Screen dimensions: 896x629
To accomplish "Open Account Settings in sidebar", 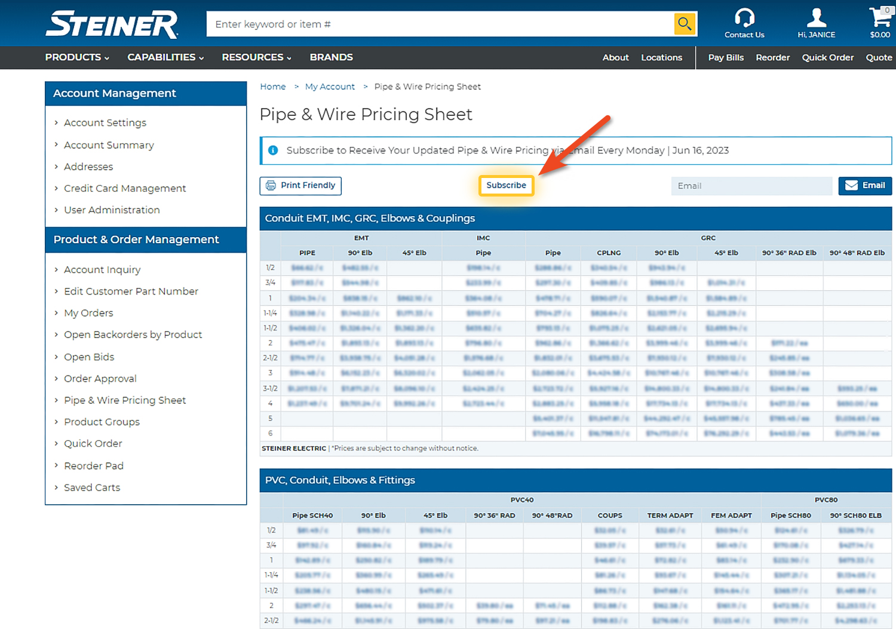I will [105, 122].
